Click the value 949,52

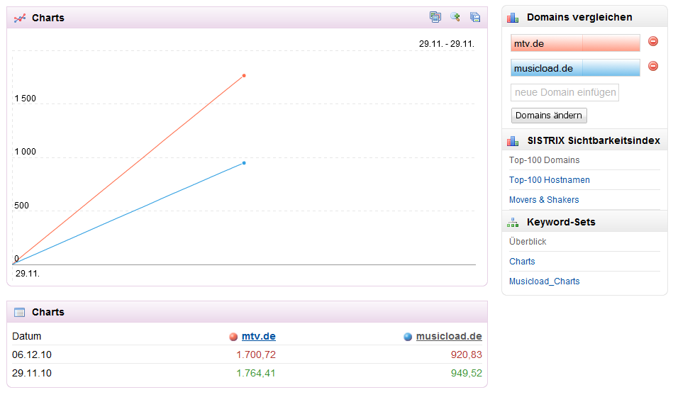466,373
